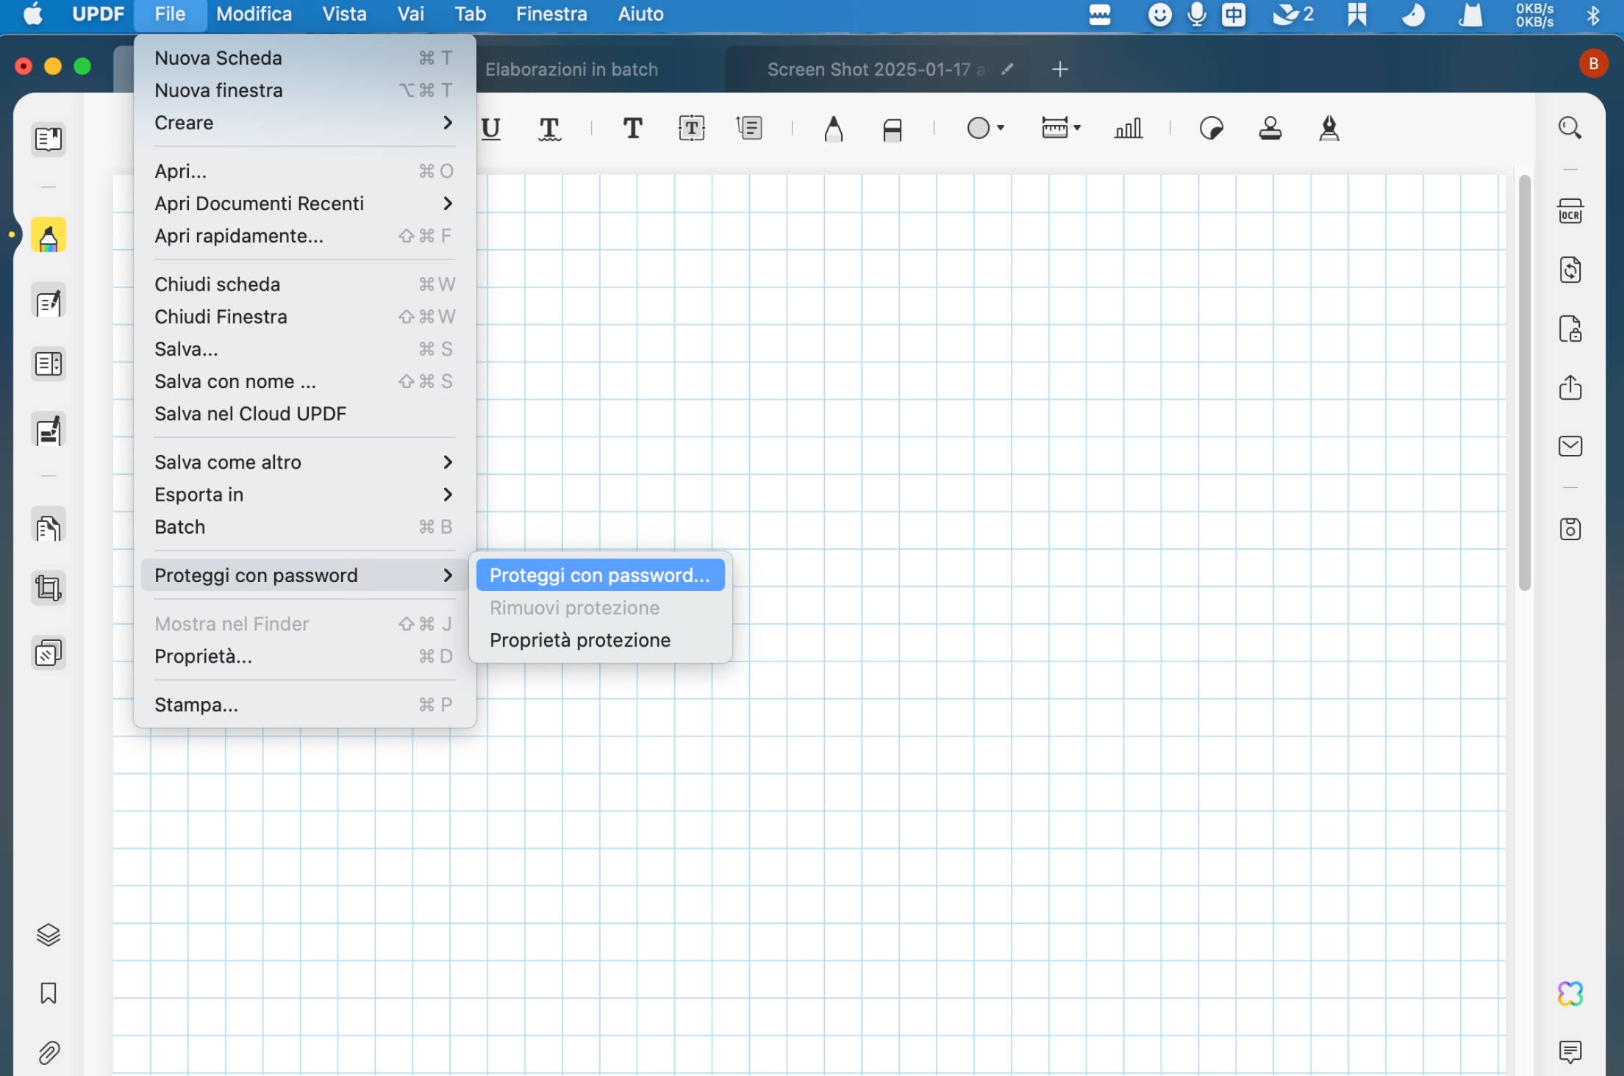Send file by email icon
Screen dimensions: 1624x1076
1570,446
